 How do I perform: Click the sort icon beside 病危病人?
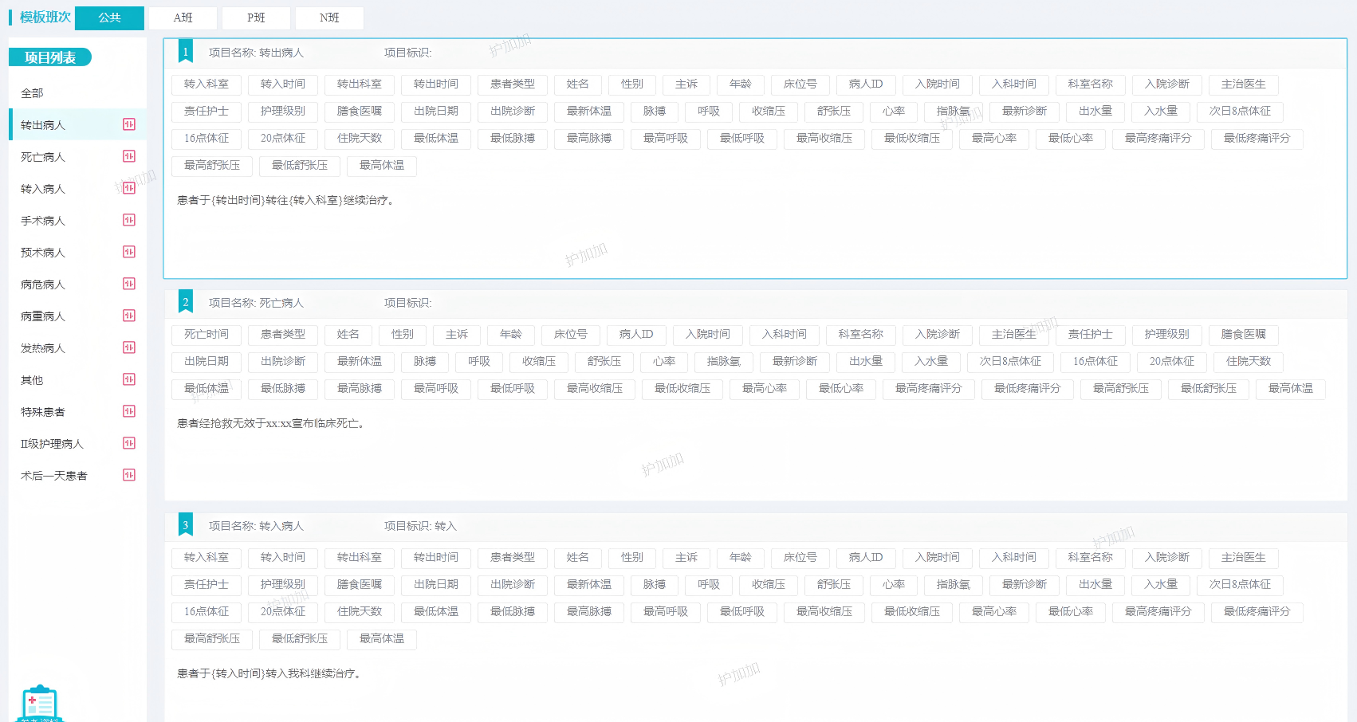click(x=129, y=284)
